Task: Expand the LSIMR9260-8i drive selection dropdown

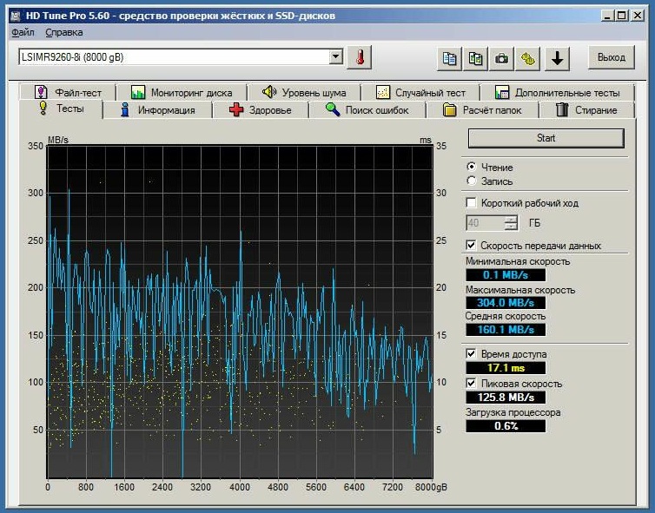Action: pos(336,57)
